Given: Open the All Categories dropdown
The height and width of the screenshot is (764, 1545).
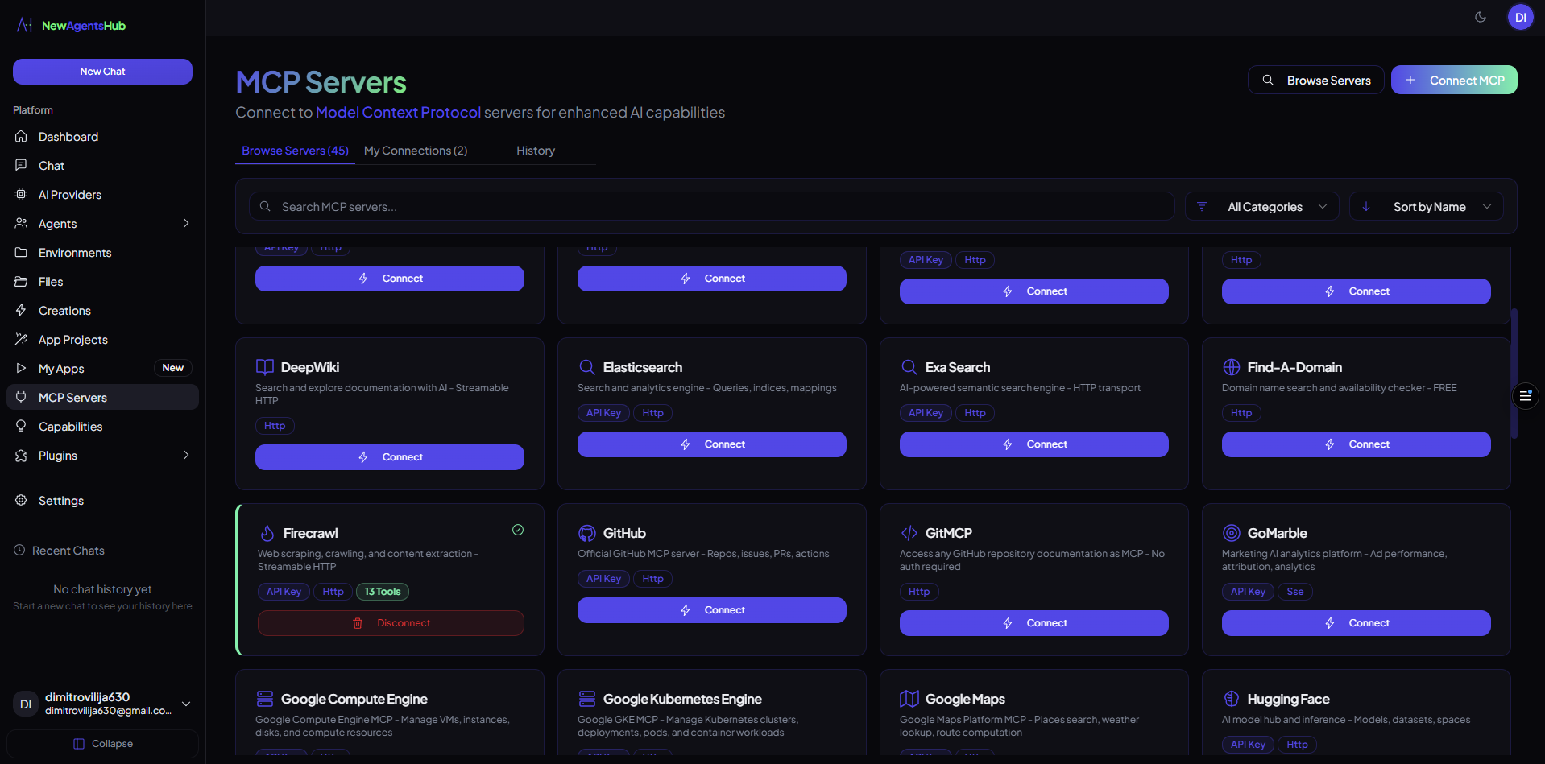Looking at the screenshot, I should [x=1262, y=207].
